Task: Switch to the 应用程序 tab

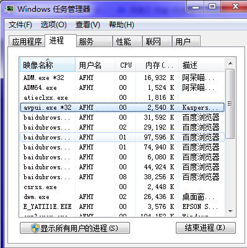Action: pos(27,42)
